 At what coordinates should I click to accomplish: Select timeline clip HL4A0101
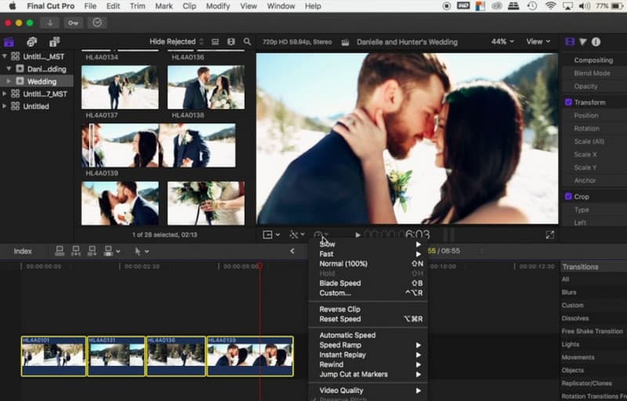click(x=53, y=355)
